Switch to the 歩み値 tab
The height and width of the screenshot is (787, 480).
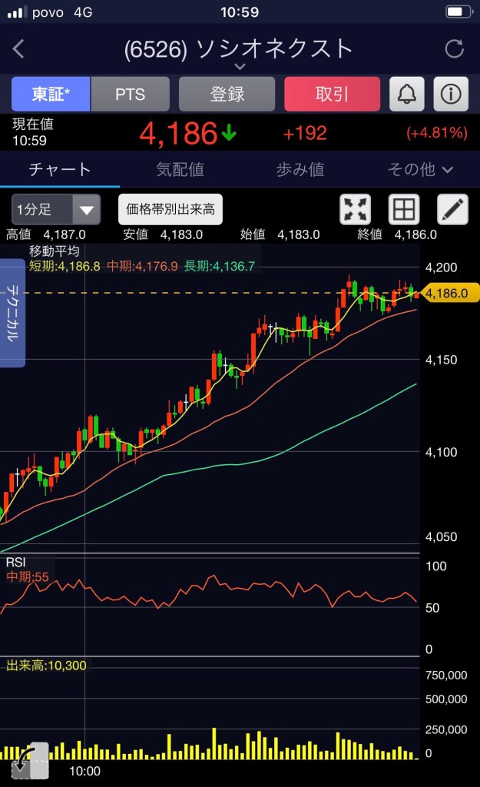300,170
